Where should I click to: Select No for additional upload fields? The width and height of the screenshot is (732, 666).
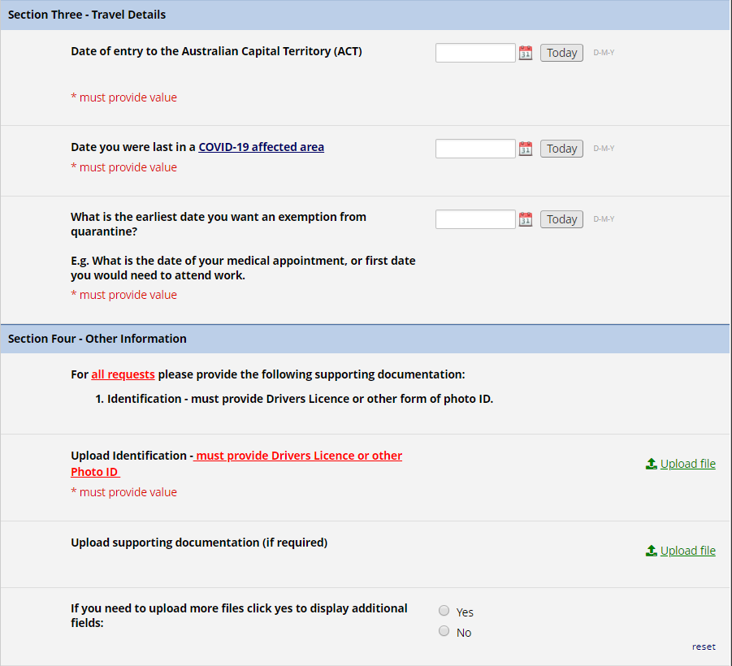click(444, 631)
